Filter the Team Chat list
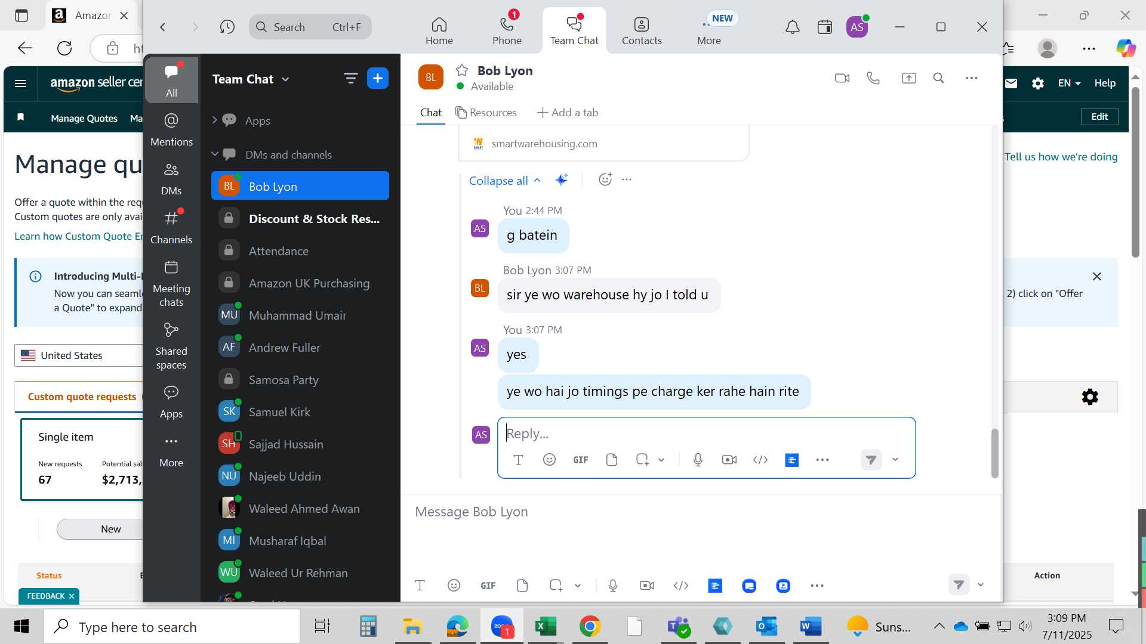This screenshot has width=1146, height=644. click(350, 78)
